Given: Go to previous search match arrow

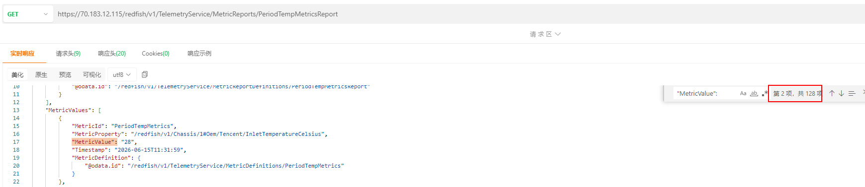Looking at the screenshot, I should tap(832, 93).
